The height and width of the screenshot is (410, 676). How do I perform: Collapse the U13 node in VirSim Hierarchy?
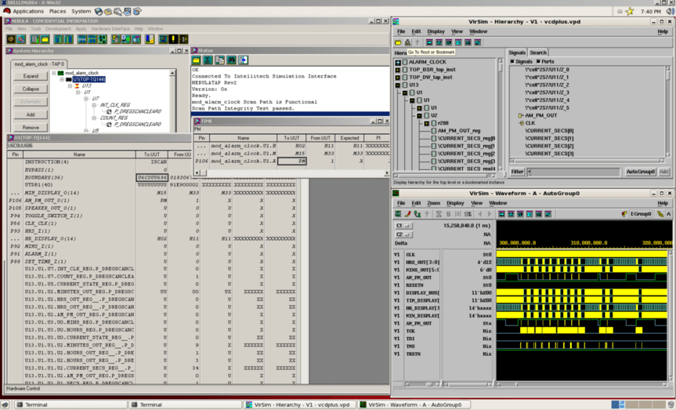click(x=397, y=85)
